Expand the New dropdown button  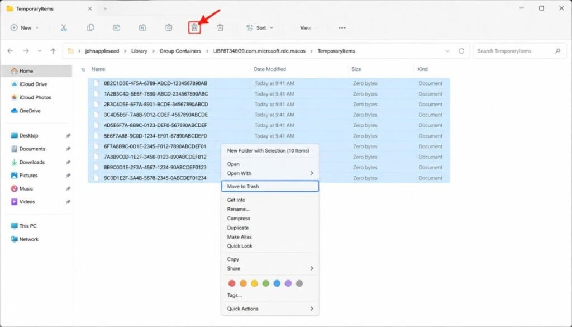(25, 28)
